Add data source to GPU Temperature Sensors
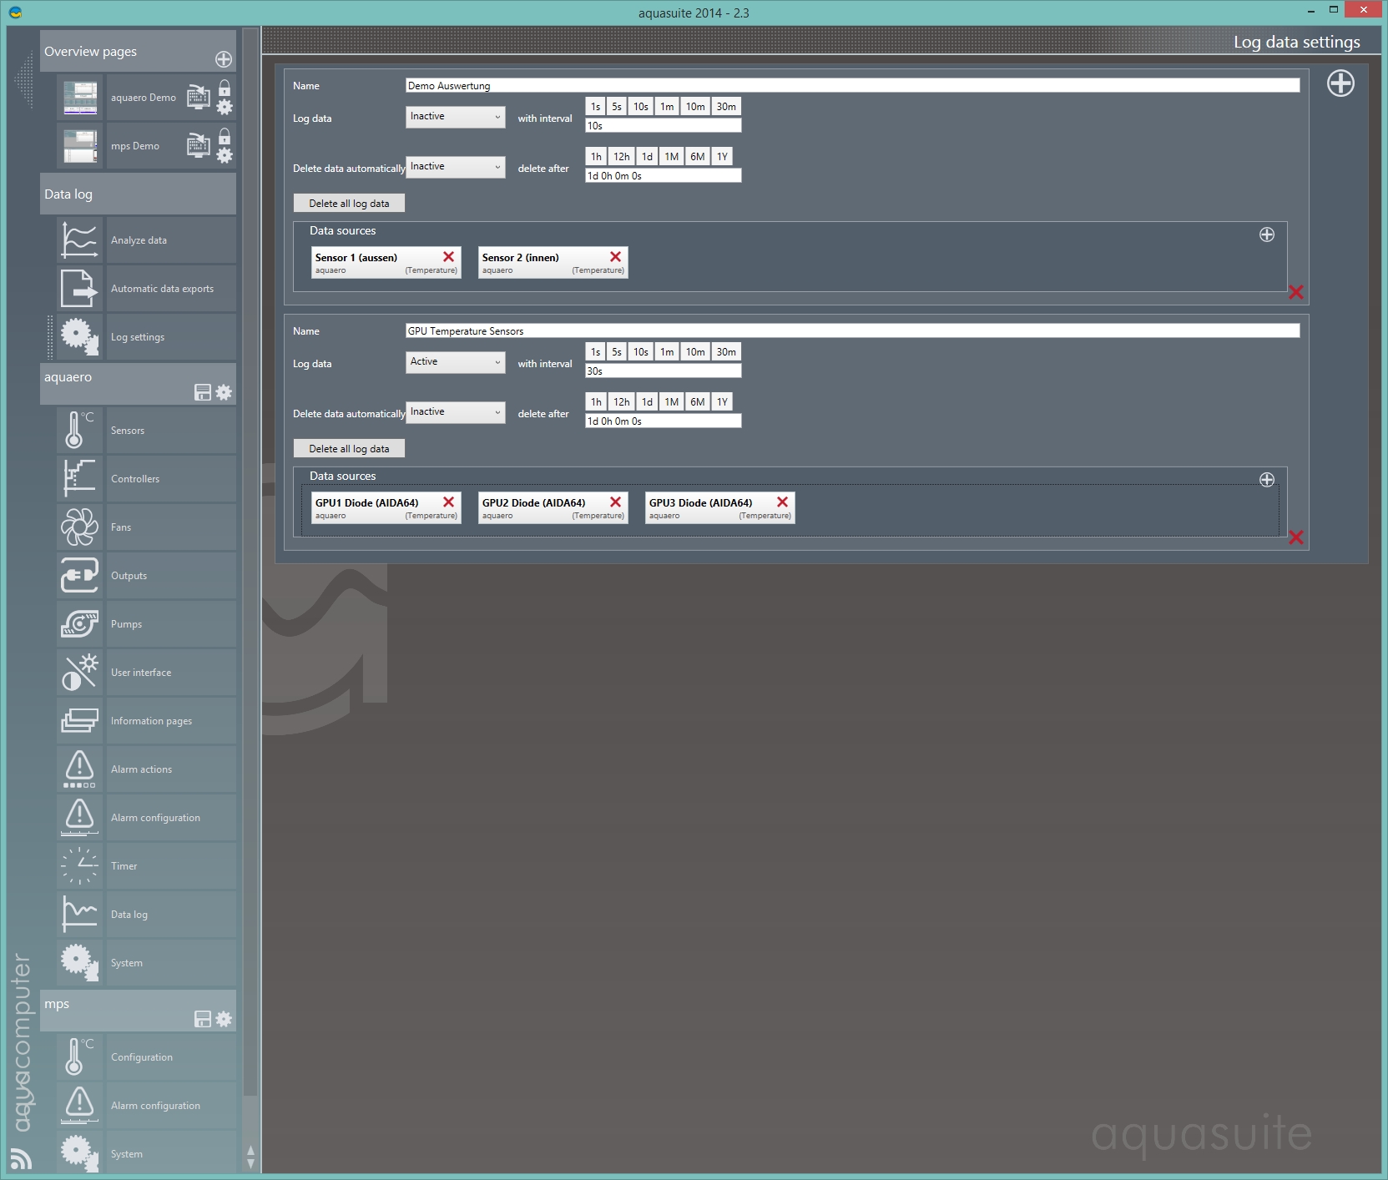Screen dimensions: 1388x1180 (1267, 480)
